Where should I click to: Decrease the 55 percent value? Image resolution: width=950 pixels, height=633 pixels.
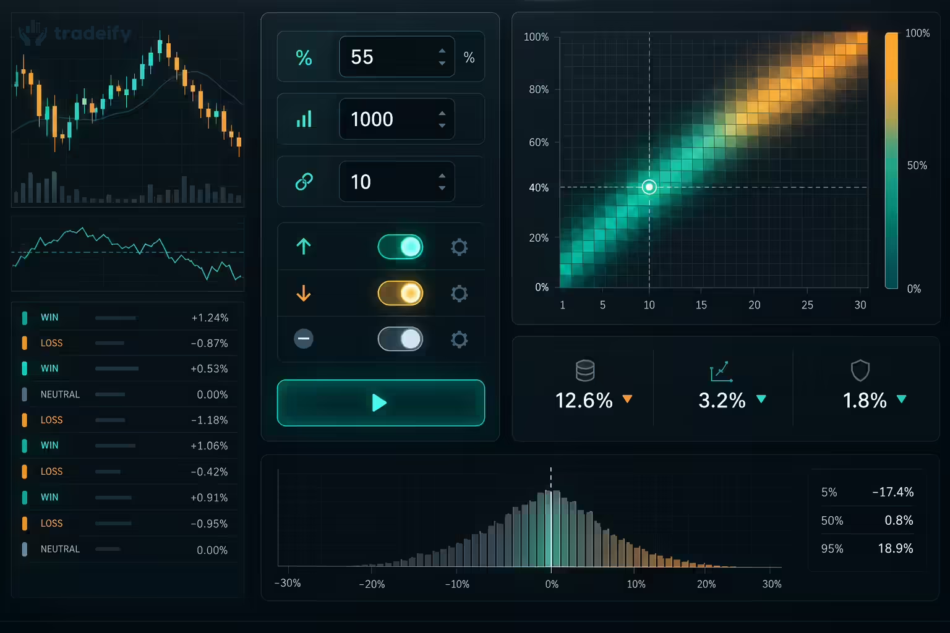coord(442,63)
